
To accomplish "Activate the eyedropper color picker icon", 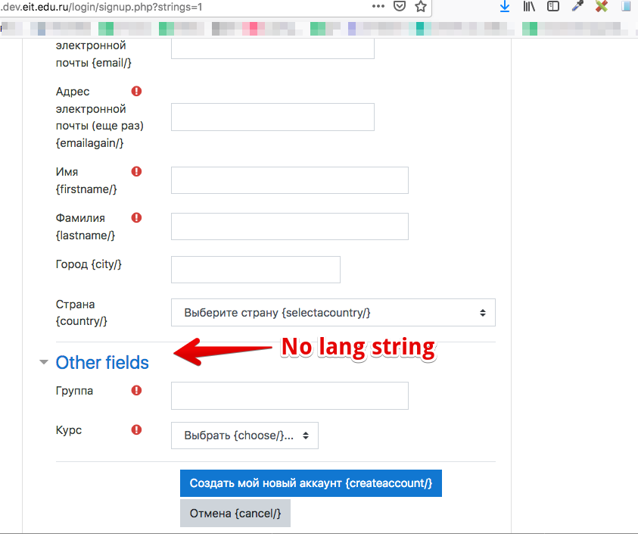I will [577, 6].
